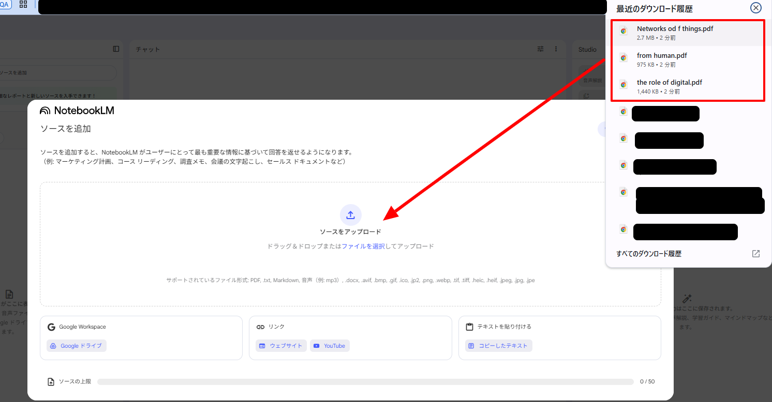Select the ウェブサイト link source button
Image resolution: width=772 pixels, height=402 pixels.
(281, 346)
